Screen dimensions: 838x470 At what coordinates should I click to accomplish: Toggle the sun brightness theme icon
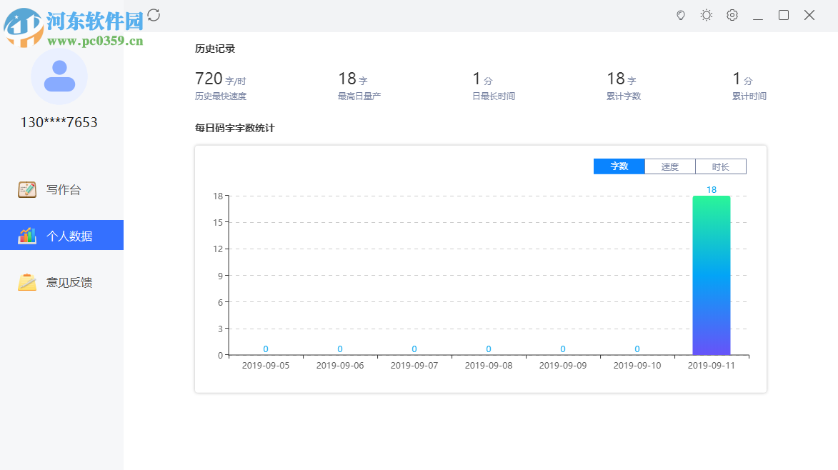coord(707,15)
